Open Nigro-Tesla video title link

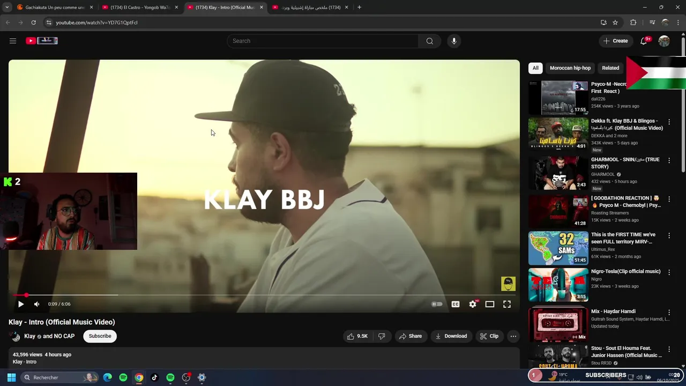625,272
